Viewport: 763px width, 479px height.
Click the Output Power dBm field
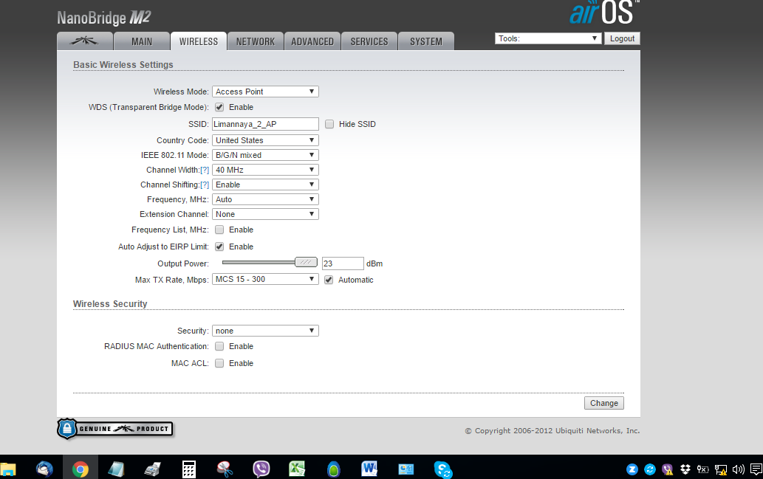point(343,263)
